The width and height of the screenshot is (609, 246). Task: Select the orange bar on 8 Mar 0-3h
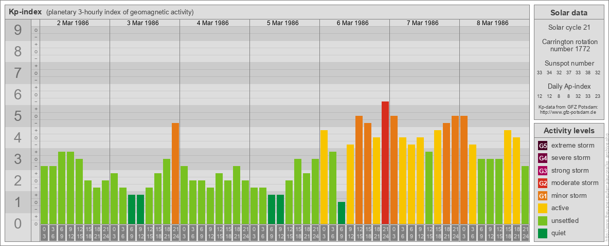(464, 170)
